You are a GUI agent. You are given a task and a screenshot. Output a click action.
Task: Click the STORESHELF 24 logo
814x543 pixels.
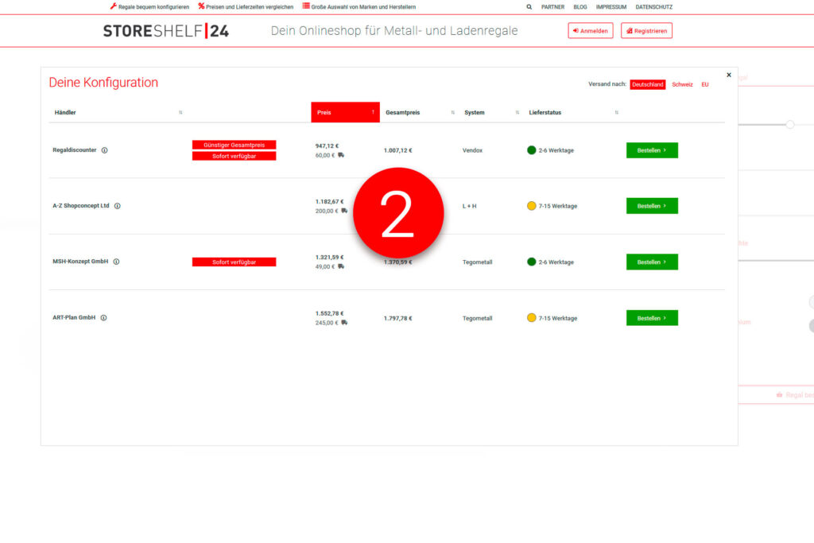pos(166,31)
